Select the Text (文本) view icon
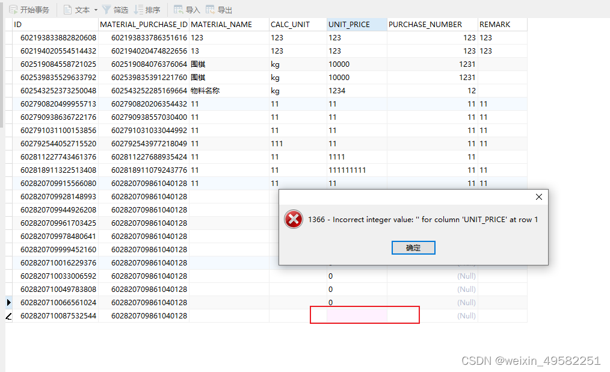The width and height of the screenshot is (610, 372). [x=69, y=9]
